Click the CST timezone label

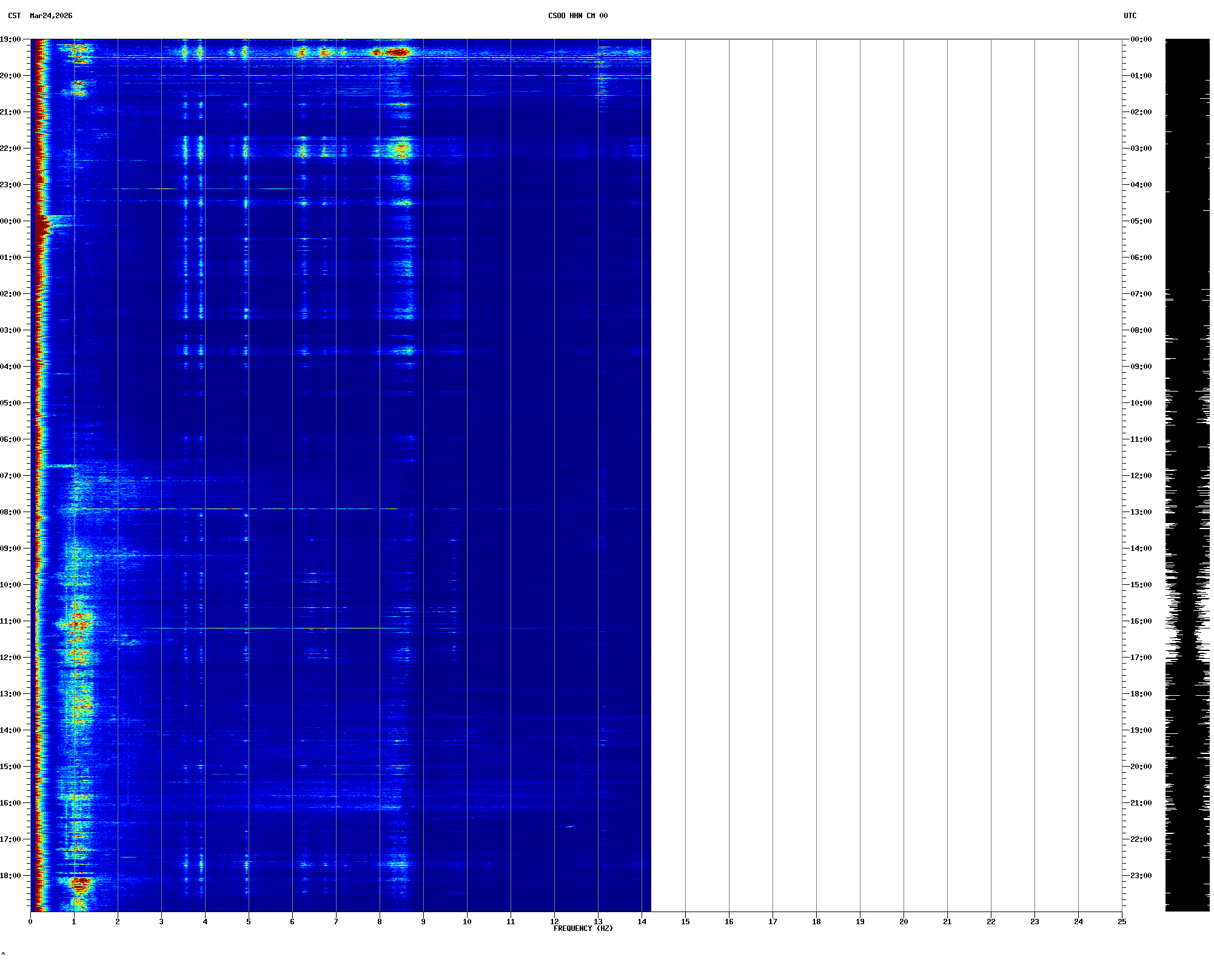tap(14, 16)
